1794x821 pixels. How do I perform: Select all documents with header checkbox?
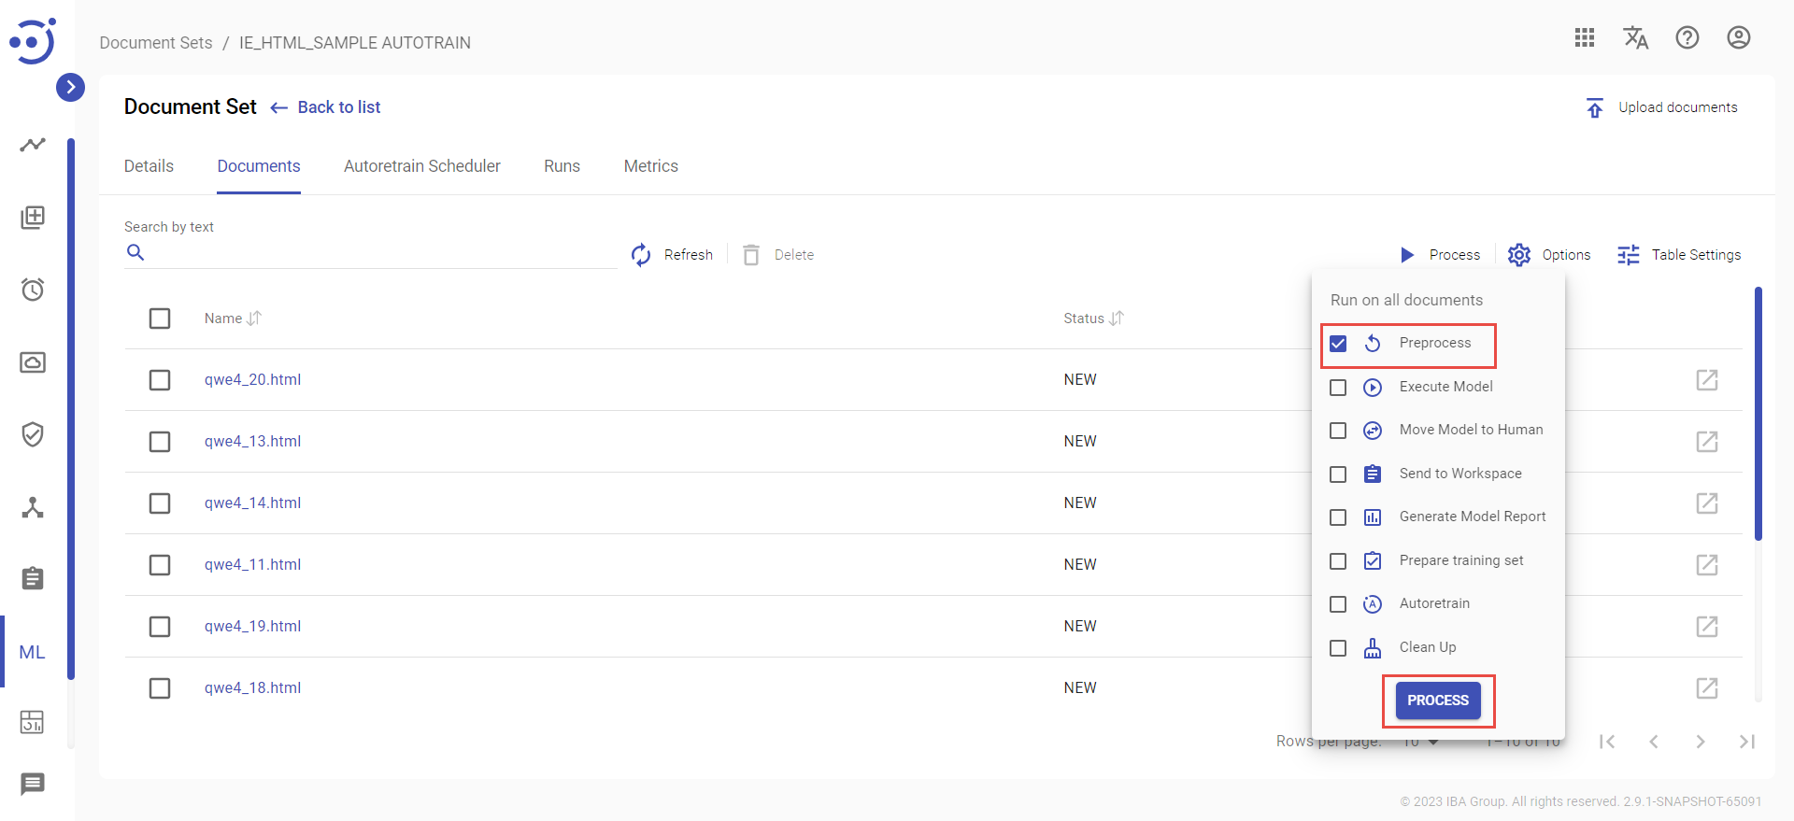(160, 318)
